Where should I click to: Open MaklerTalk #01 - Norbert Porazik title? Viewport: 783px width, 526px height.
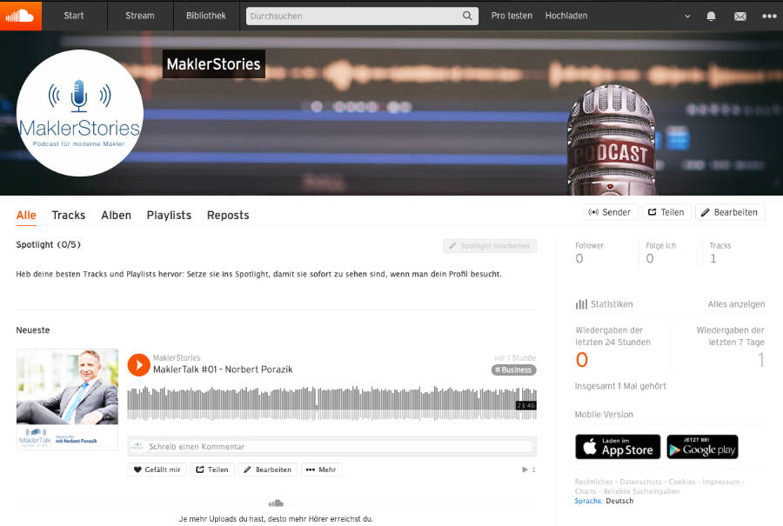tap(223, 370)
